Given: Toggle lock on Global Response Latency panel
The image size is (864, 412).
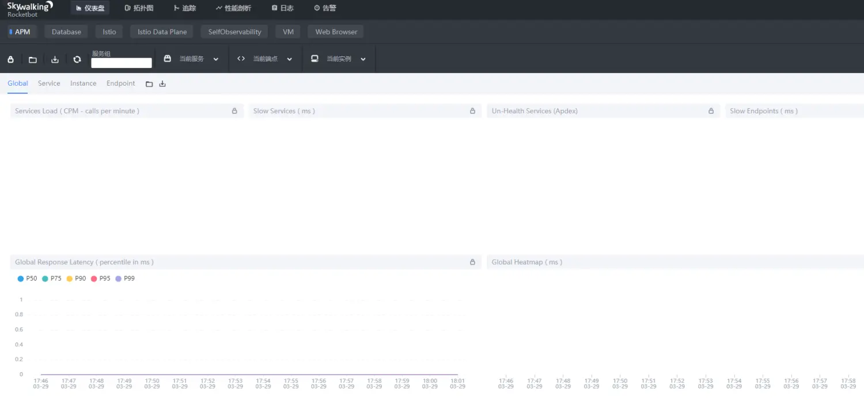Looking at the screenshot, I should point(473,262).
